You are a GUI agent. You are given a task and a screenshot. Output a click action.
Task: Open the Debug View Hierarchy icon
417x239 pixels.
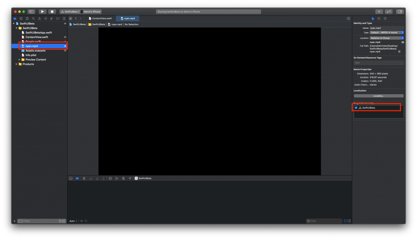pos(110,178)
